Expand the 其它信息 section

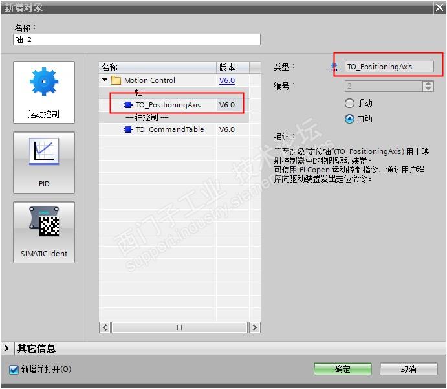(x=6, y=348)
